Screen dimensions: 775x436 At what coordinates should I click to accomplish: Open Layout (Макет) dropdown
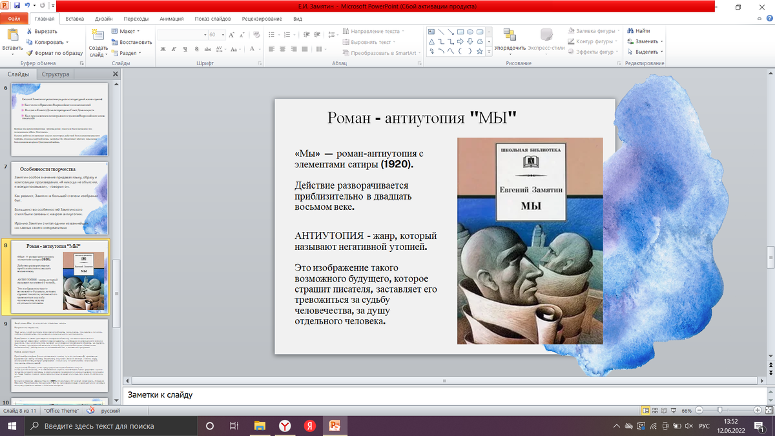[x=126, y=31]
